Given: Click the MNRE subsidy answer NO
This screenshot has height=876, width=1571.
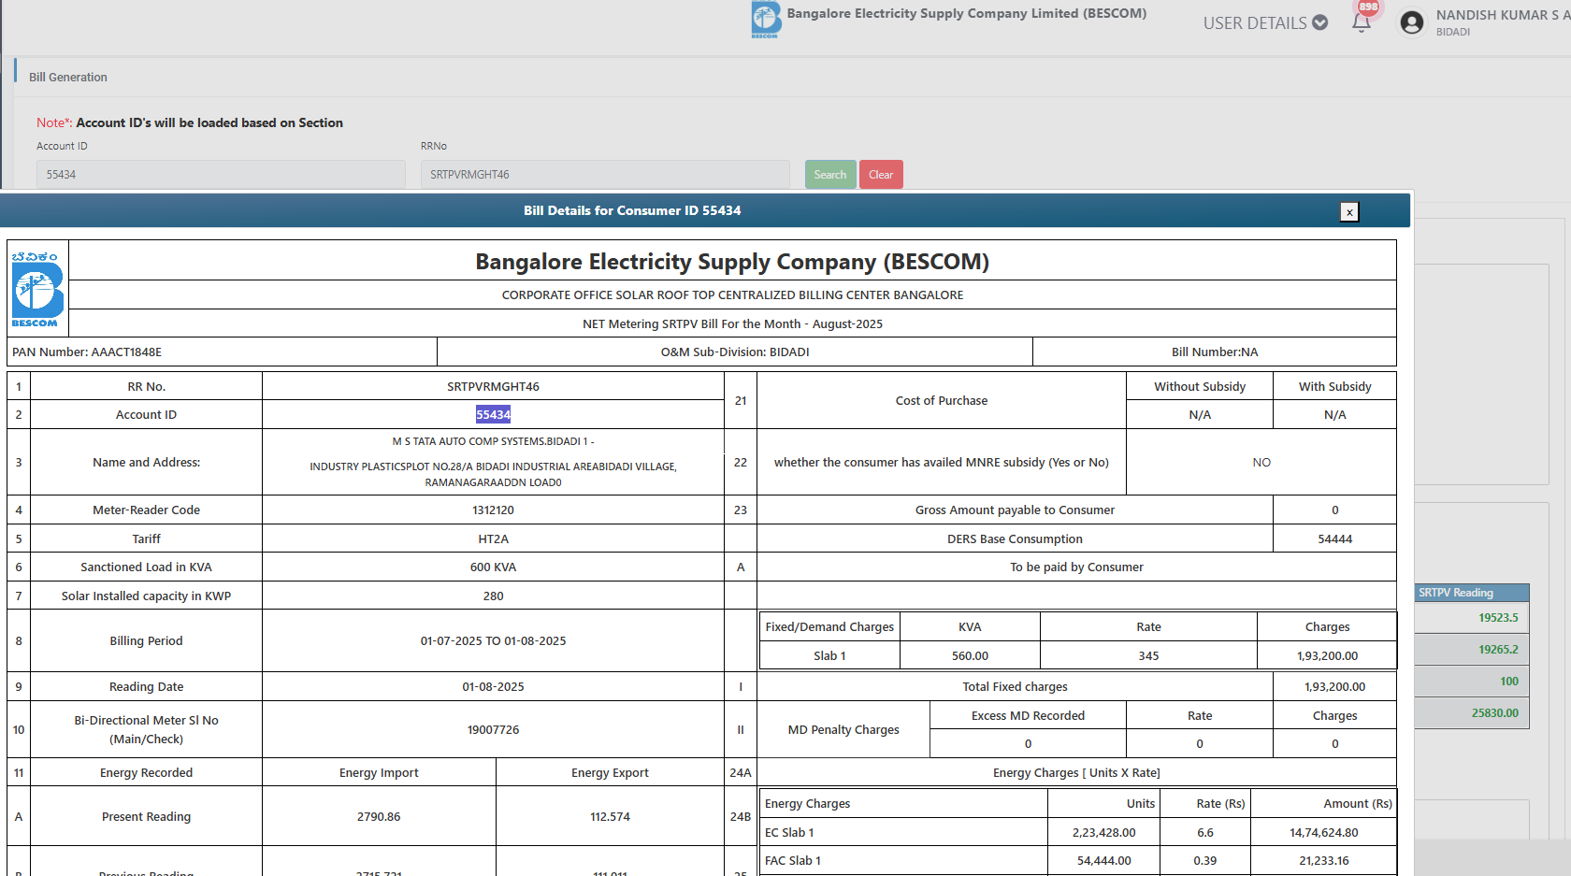Looking at the screenshot, I should (1261, 463).
